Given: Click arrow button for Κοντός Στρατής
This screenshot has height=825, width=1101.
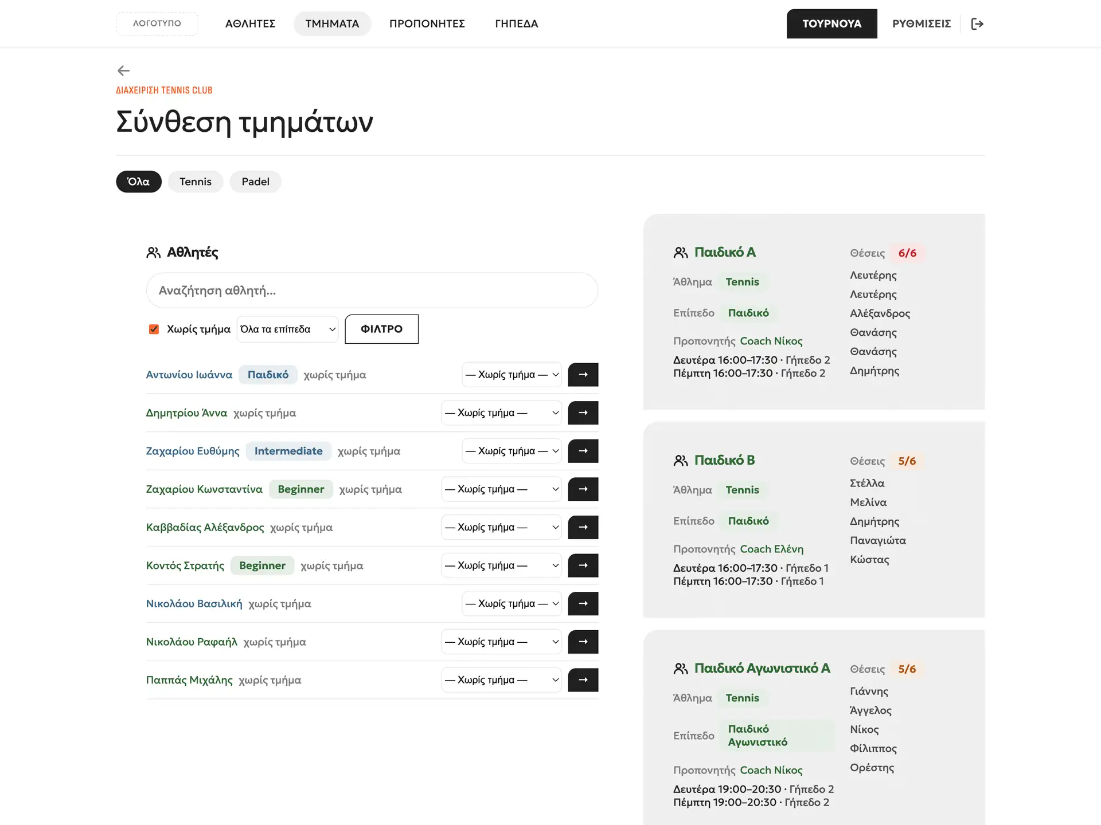Looking at the screenshot, I should [583, 565].
